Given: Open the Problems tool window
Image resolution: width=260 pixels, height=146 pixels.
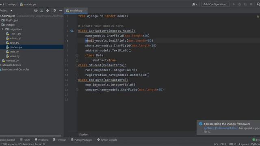Looking at the screenshot, I should 41,140.
